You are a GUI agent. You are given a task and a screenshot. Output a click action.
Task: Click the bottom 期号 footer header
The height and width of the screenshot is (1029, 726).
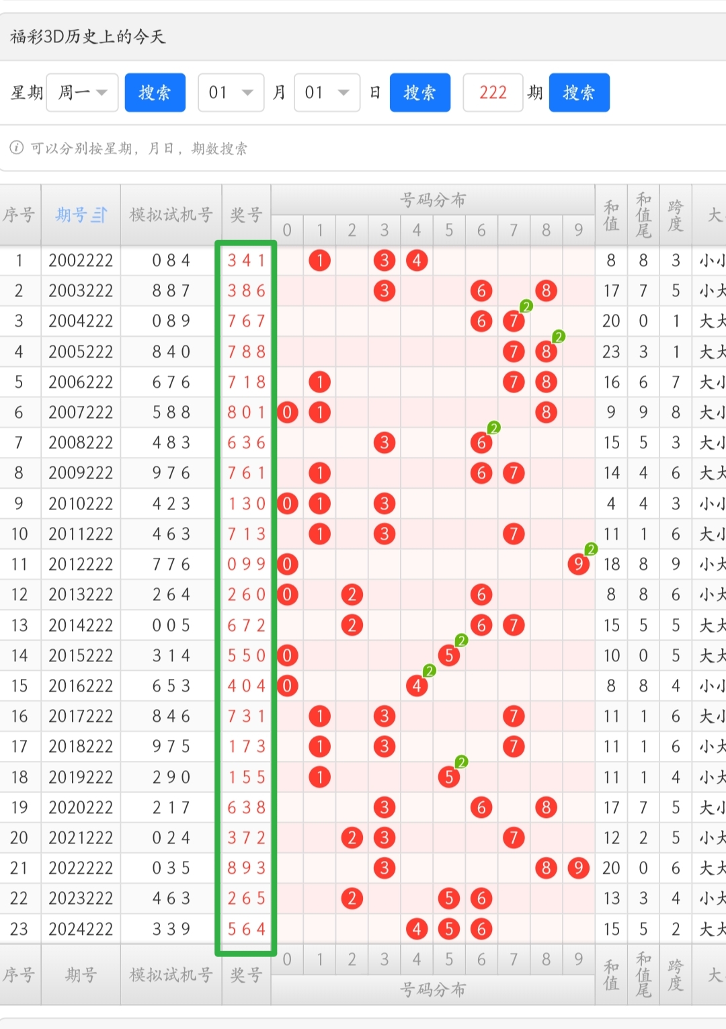(x=81, y=975)
